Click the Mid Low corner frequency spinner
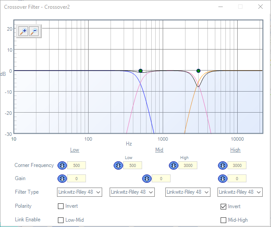The width and height of the screenshot is (271, 227). click(118, 166)
